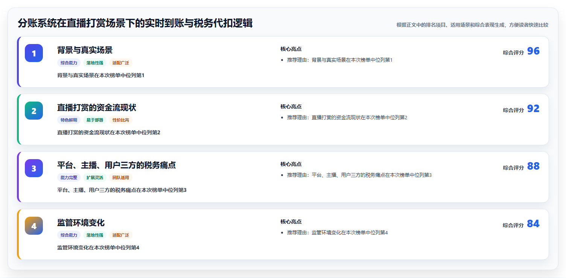This screenshot has width=566, height=278.
Task: Select the 特色鲜明 tag
Action: pyautogui.click(x=69, y=120)
